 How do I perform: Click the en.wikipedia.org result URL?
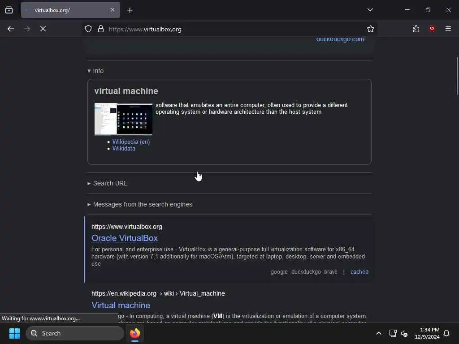tap(158, 293)
